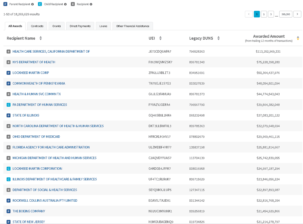303x224 pixels.
Task: Select the All Awards tab
Action: [15, 26]
